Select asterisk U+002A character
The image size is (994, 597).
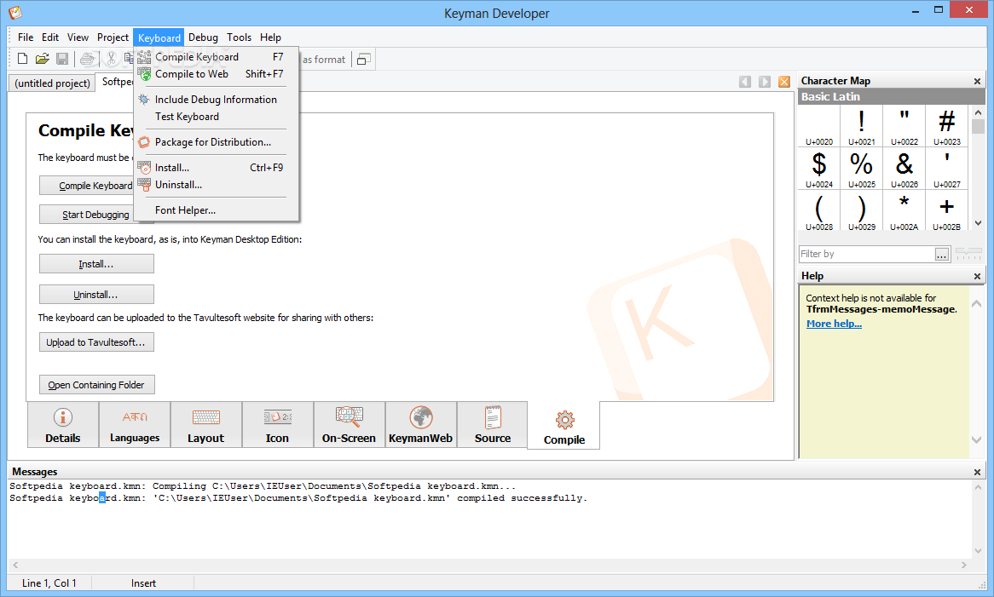click(x=904, y=211)
